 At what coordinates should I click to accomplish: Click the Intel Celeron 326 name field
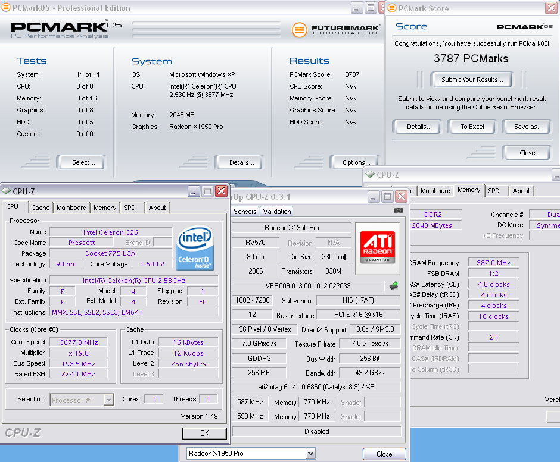[111, 232]
